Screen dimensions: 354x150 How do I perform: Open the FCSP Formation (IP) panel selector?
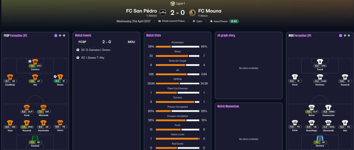15,36
